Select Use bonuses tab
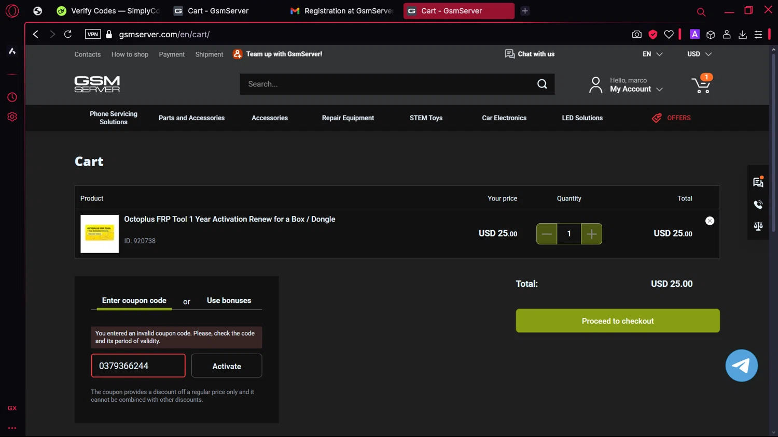 tap(229, 301)
